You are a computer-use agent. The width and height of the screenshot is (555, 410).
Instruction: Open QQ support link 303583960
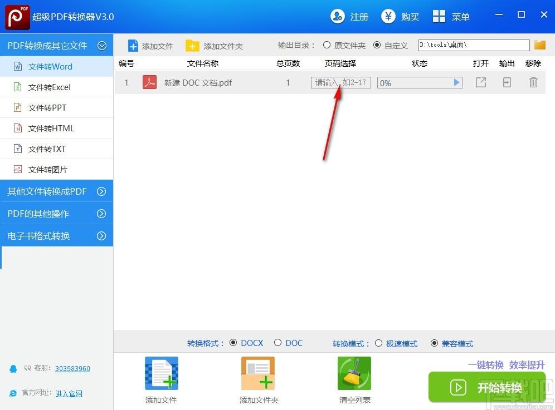pyautogui.click(x=72, y=369)
